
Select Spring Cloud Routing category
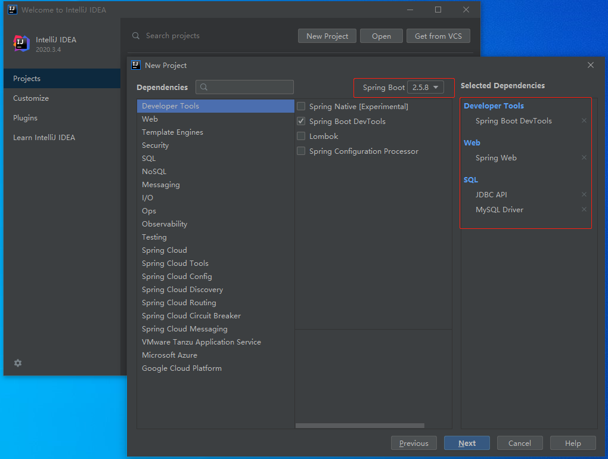tap(216, 303)
